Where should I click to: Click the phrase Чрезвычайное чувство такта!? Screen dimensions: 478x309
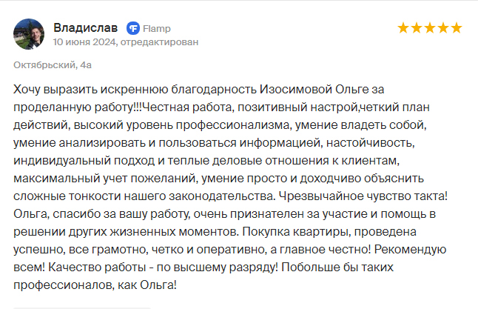(x=363, y=196)
